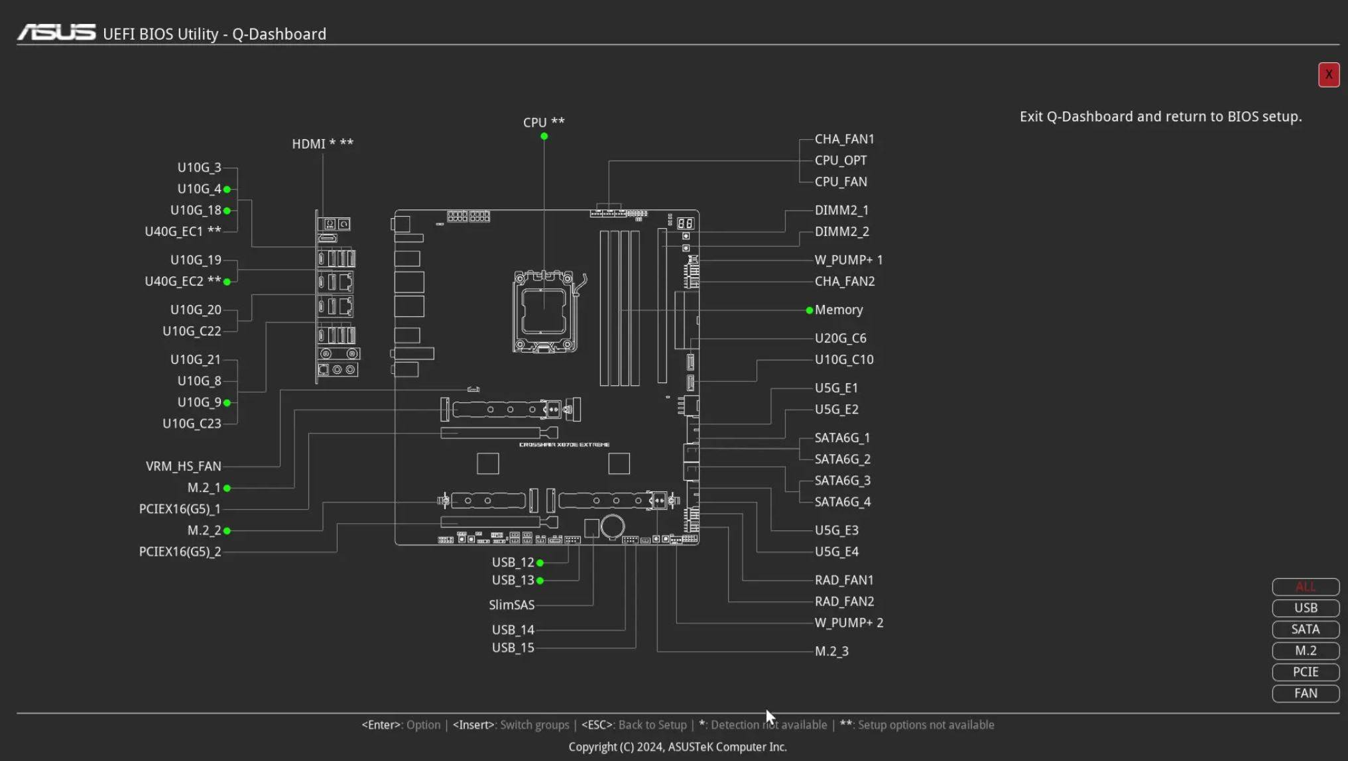The image size is (1348, 761).
Task: Filter dashboard by PCIE slots
Action: pos(1305,672)
